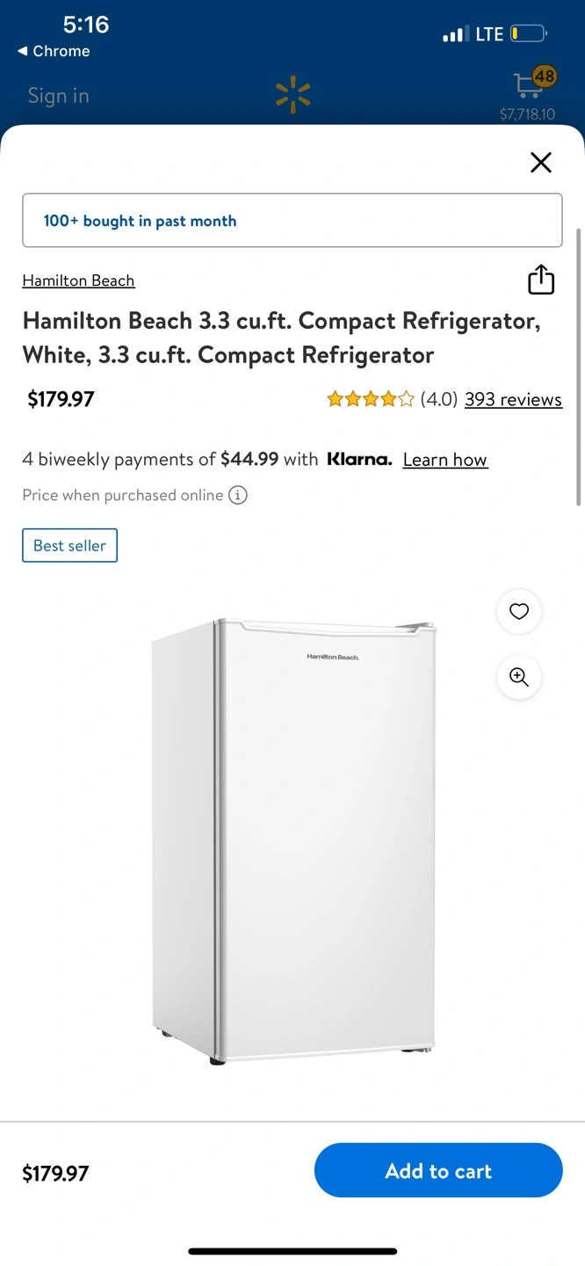Open image zoom magnifier icon
Viewport: 585px width, 1266px height.
[x=519, y=677]
